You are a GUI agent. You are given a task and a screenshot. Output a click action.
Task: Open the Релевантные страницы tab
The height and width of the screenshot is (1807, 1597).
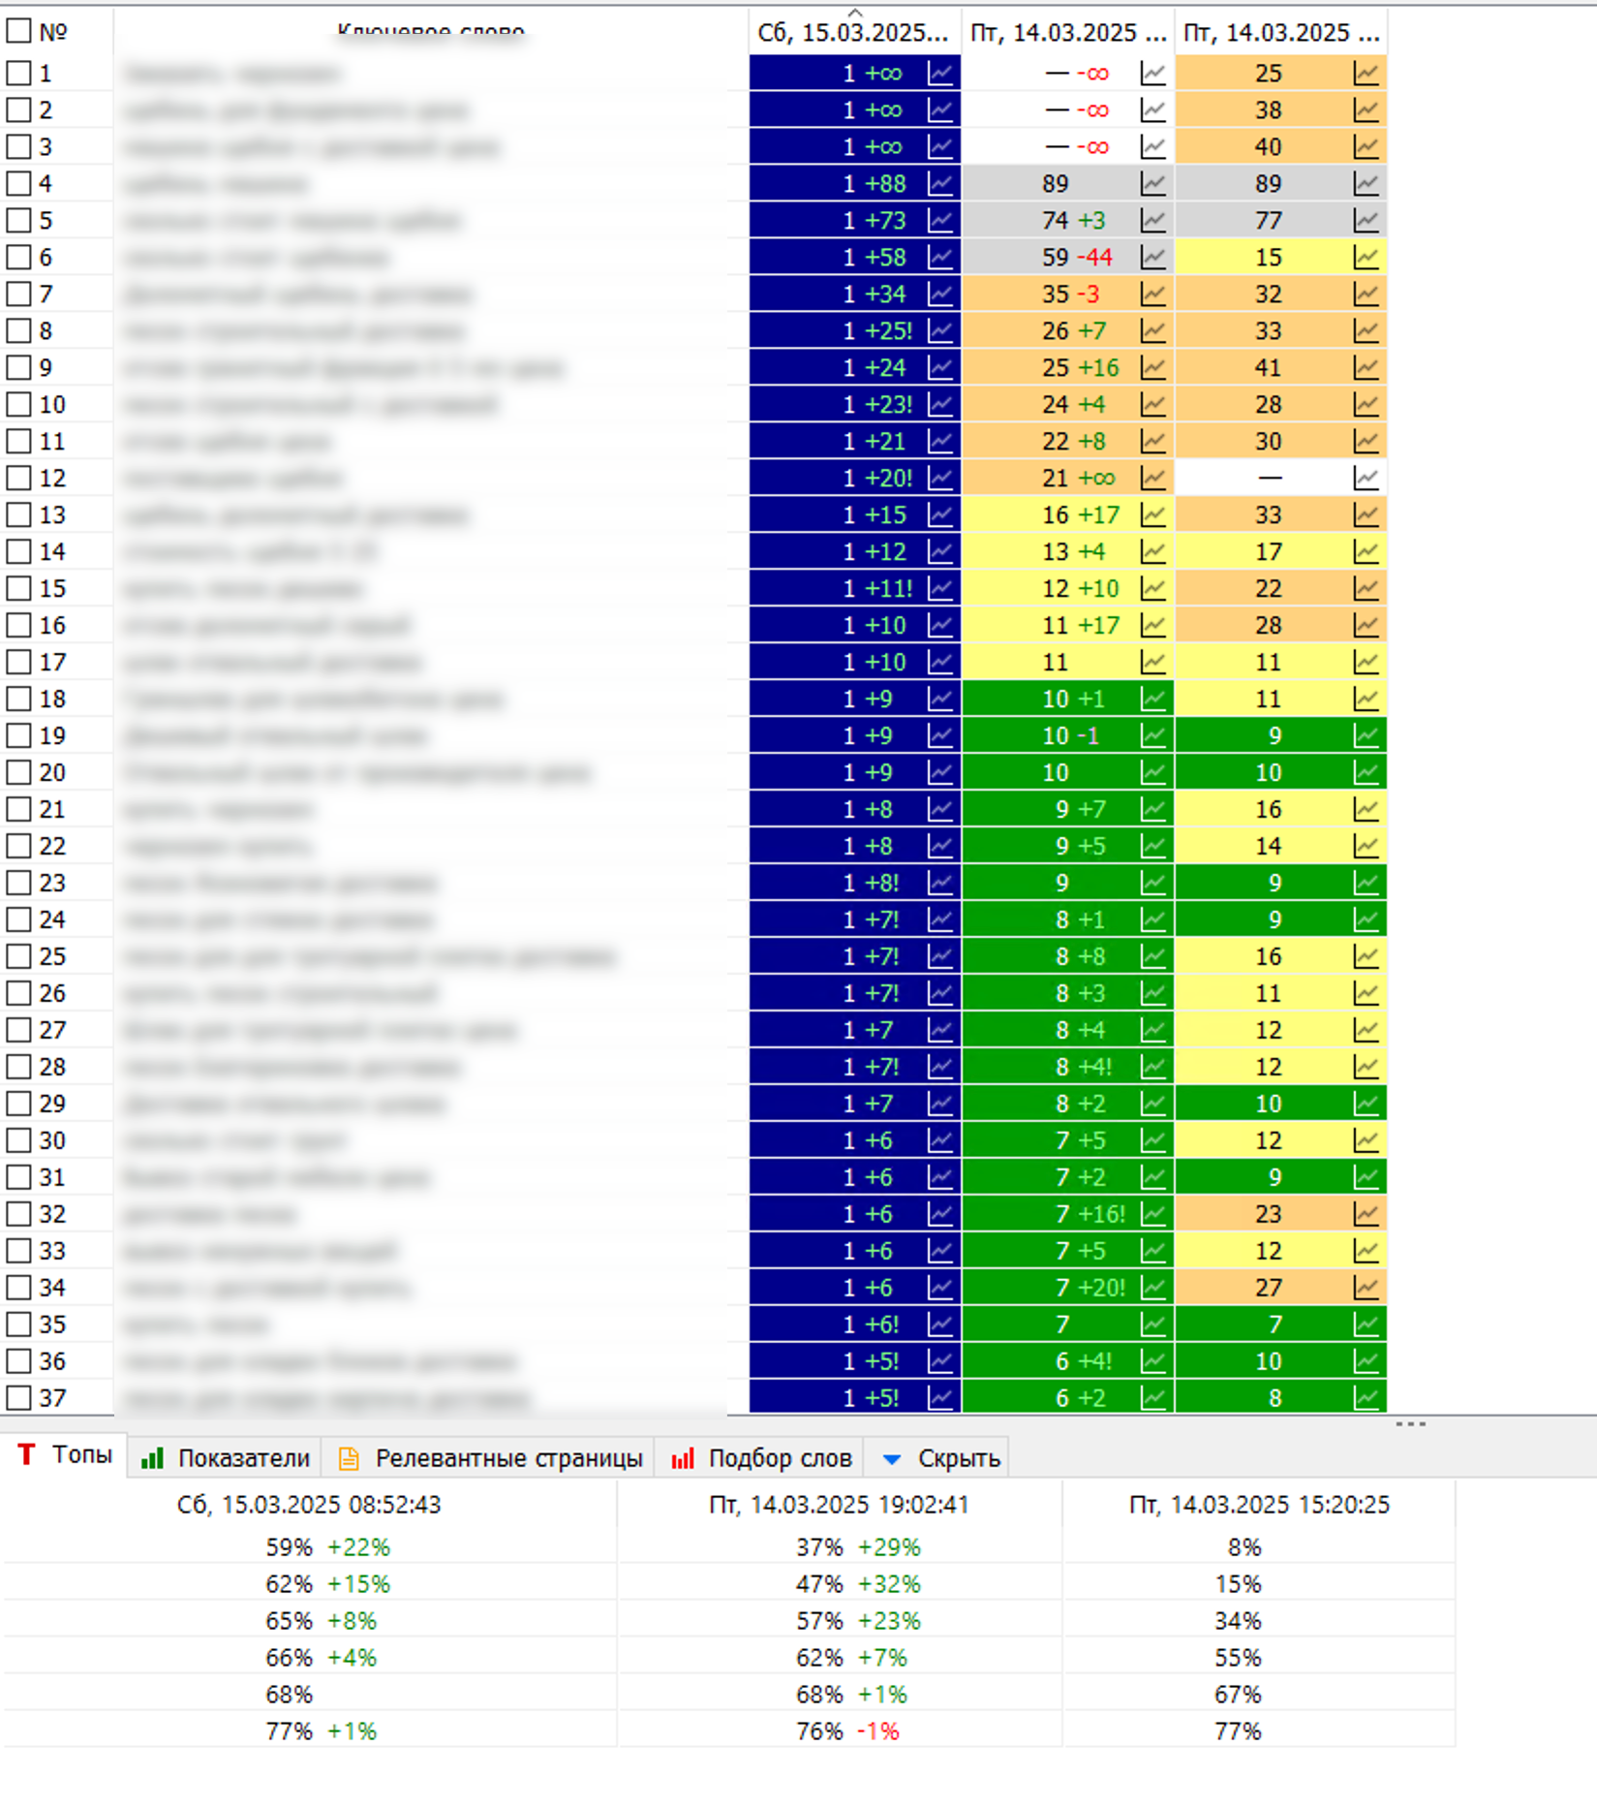(x=489, y=1458)
